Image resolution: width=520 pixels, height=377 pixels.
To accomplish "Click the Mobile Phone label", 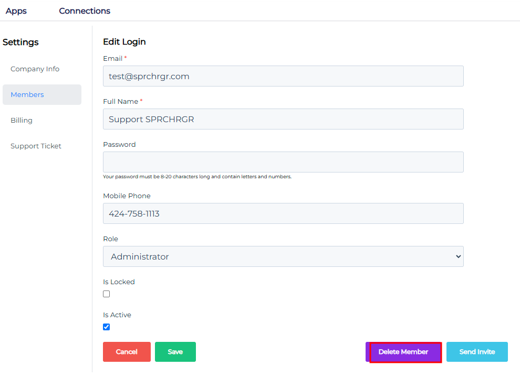I will [127, 196].
